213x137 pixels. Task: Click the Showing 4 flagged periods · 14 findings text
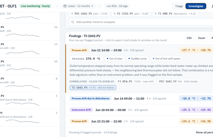[x=93, y=133]
